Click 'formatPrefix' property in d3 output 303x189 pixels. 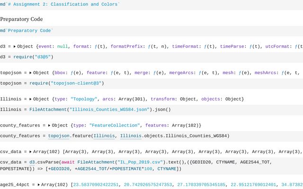(126, 46)
